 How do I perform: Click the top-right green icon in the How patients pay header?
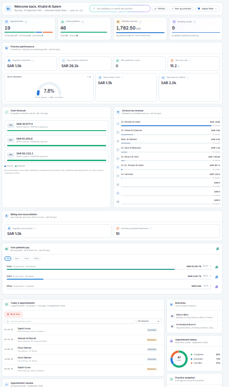217,249
